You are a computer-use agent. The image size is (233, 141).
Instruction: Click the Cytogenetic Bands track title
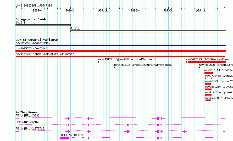31,19
